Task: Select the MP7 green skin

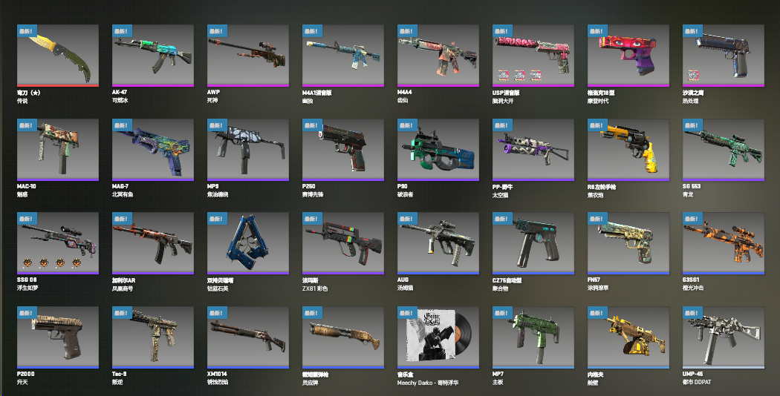Action: (x=533, y=337)
